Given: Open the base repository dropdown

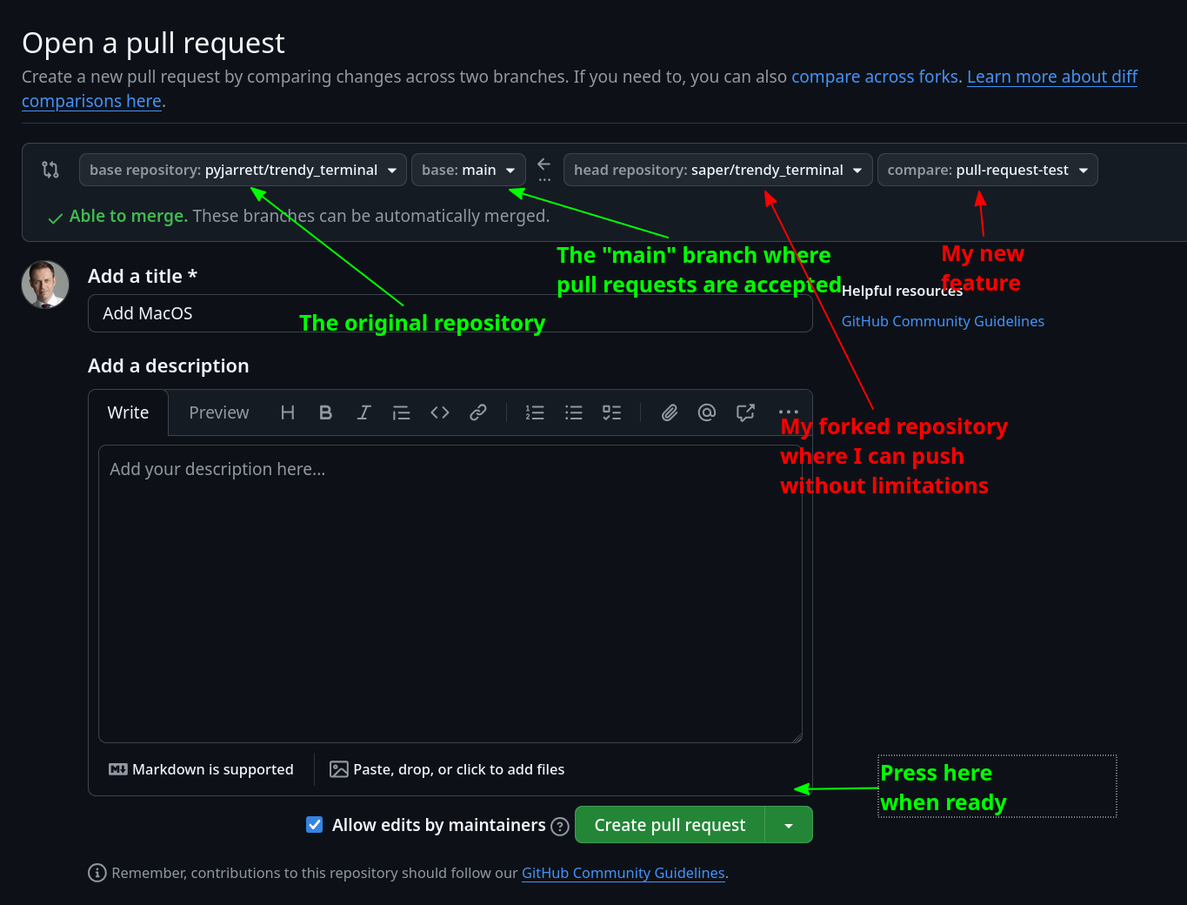Looking at the screenshot, I should pos(243,170).
